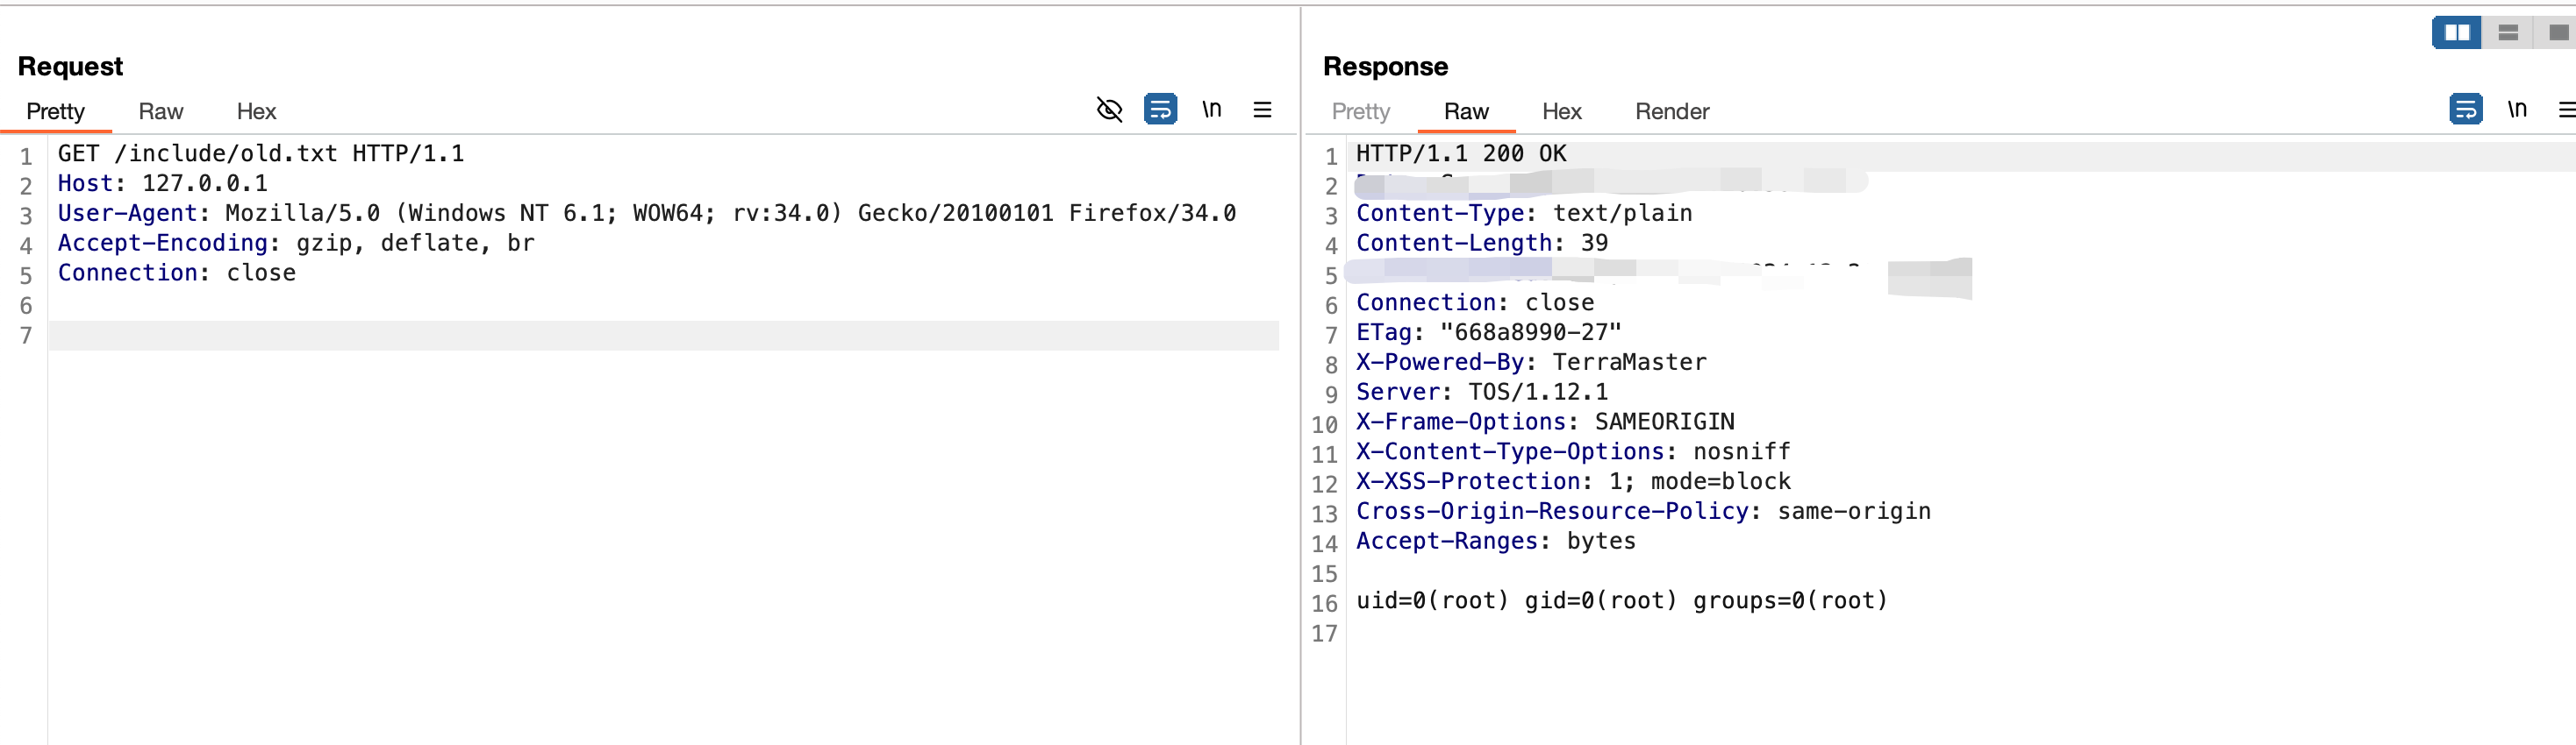
Task: Open the Response panel hamburger options menu
Action: tap(2567, 109)
